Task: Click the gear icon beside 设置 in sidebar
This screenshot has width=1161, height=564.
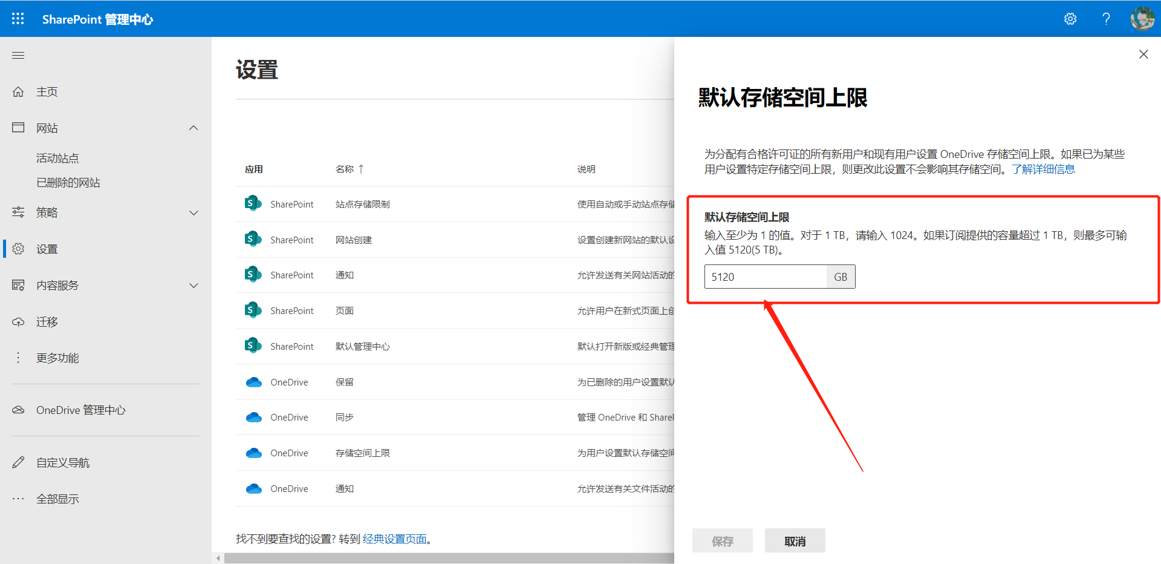Action: [x=18, y=249]
